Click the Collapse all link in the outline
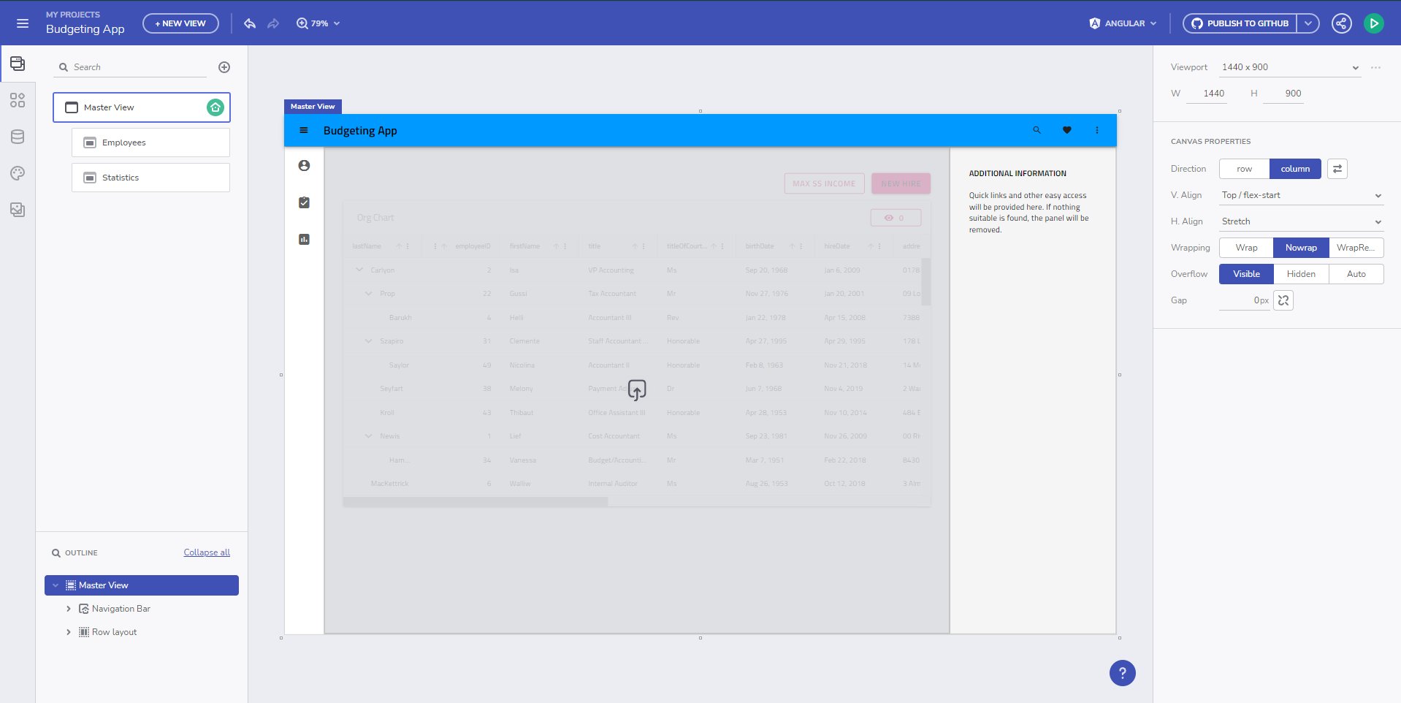 click(x=206, y=552)
